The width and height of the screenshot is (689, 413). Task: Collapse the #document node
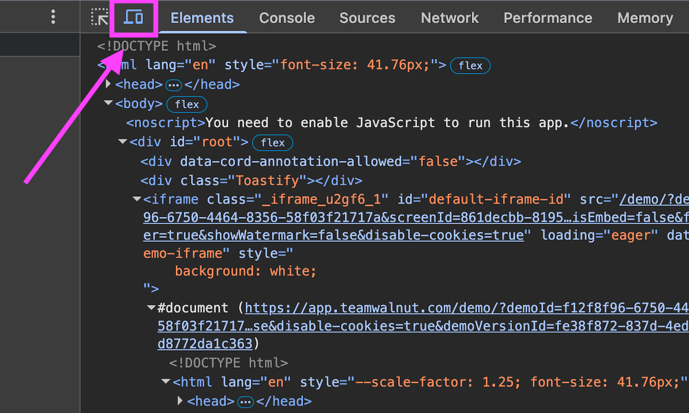[151, 307]
